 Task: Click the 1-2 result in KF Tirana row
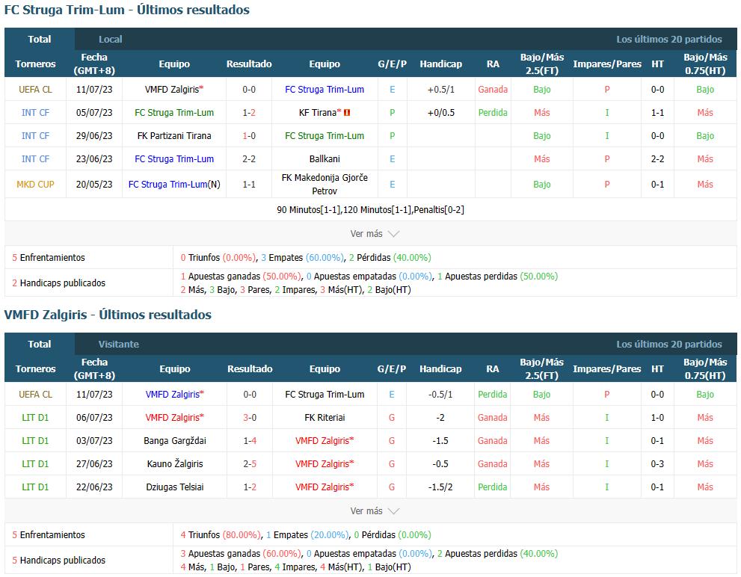click(x=249, y=112)
